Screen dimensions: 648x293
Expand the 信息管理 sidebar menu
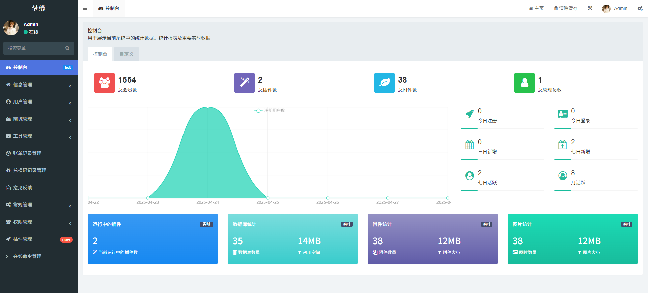coord(39,85)
